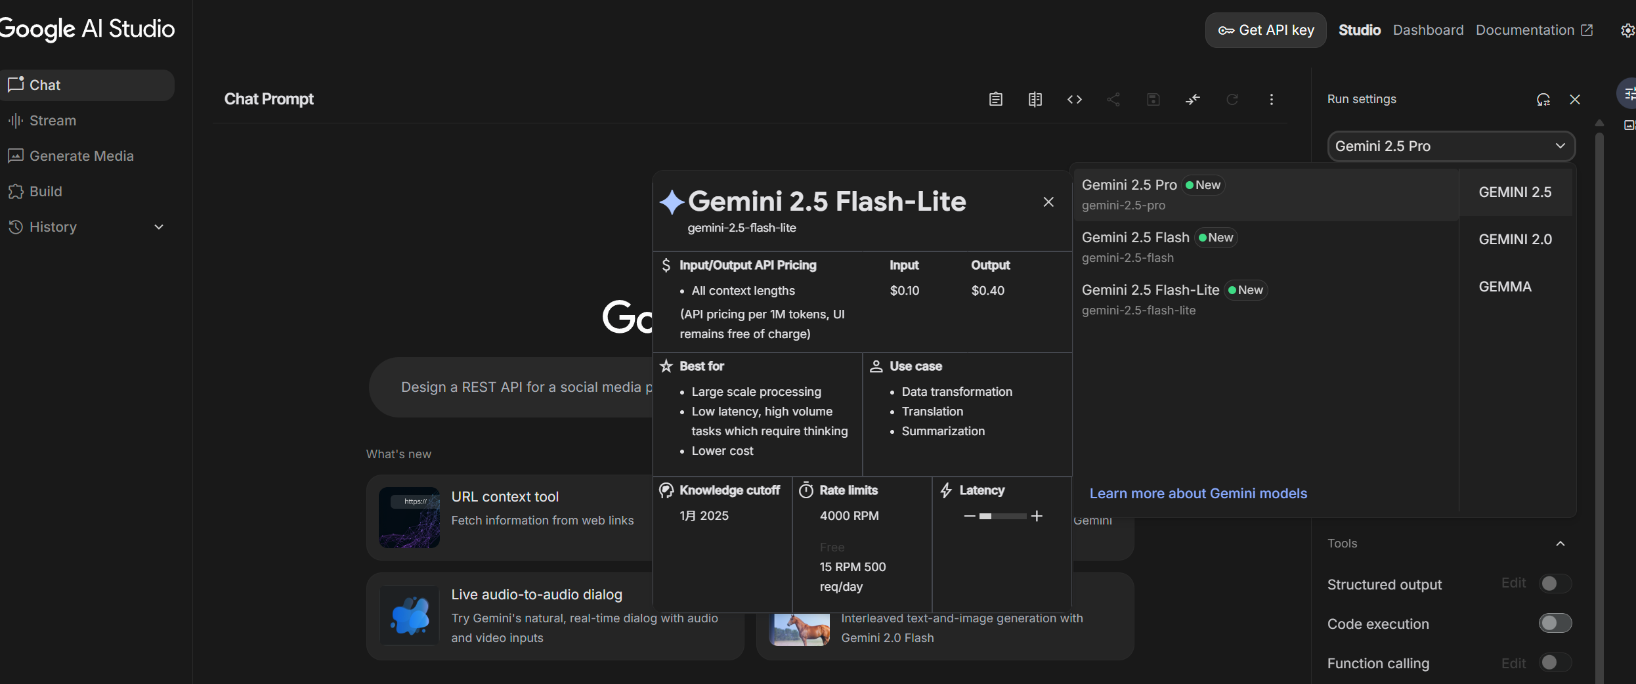This screenshot has width=1636, height=684.
Task: Click the more options vertical dots
Action: [x=1272, y=99]
